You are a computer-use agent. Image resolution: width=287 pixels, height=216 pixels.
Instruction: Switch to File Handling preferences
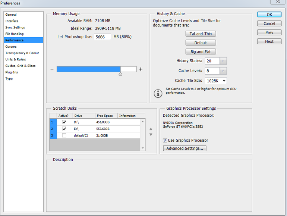click(15, 34)
